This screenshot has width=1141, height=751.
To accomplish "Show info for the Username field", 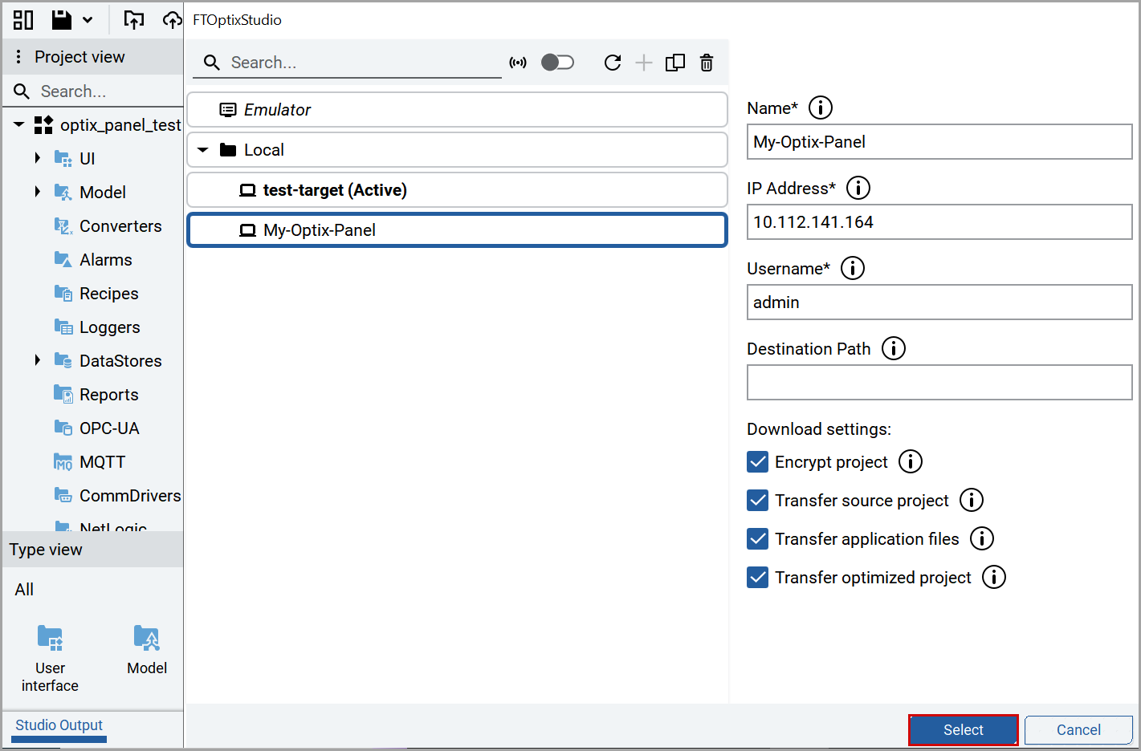I will [x=853, y=268].
